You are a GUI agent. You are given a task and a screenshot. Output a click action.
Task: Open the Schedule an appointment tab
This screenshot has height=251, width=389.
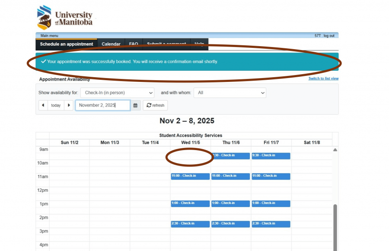(x=66, y=44)
